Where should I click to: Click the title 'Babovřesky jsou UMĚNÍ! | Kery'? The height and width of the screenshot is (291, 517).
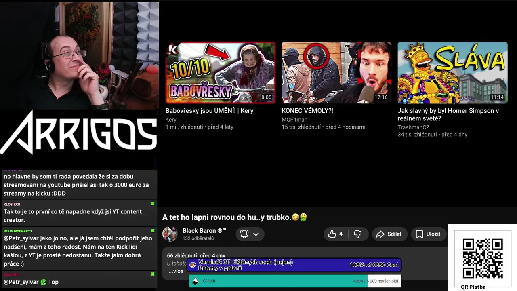(x=209, y=111)
